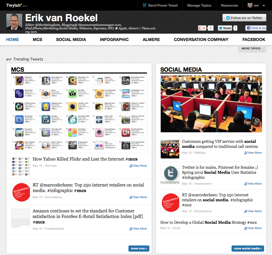
Task: Select the Infographic topic tab
Action: click(x=114, y=39)
